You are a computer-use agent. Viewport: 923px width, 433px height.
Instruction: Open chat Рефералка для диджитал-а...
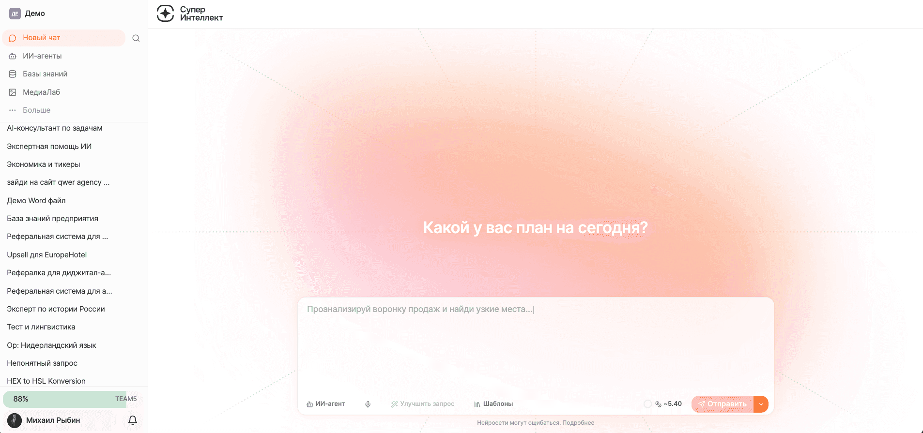tap(59, 273)
